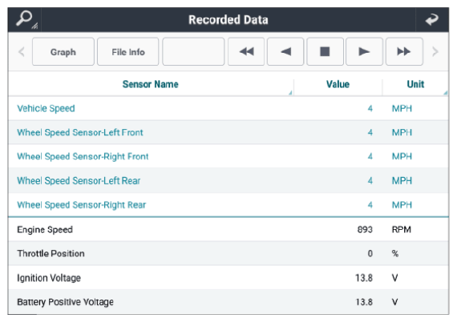Click the fast rewind double-arrow button

[246, 51]
